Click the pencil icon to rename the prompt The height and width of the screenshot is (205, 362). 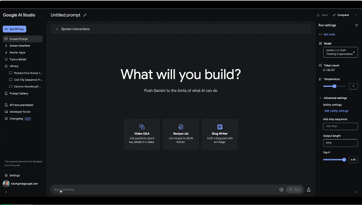pos(85,15)
